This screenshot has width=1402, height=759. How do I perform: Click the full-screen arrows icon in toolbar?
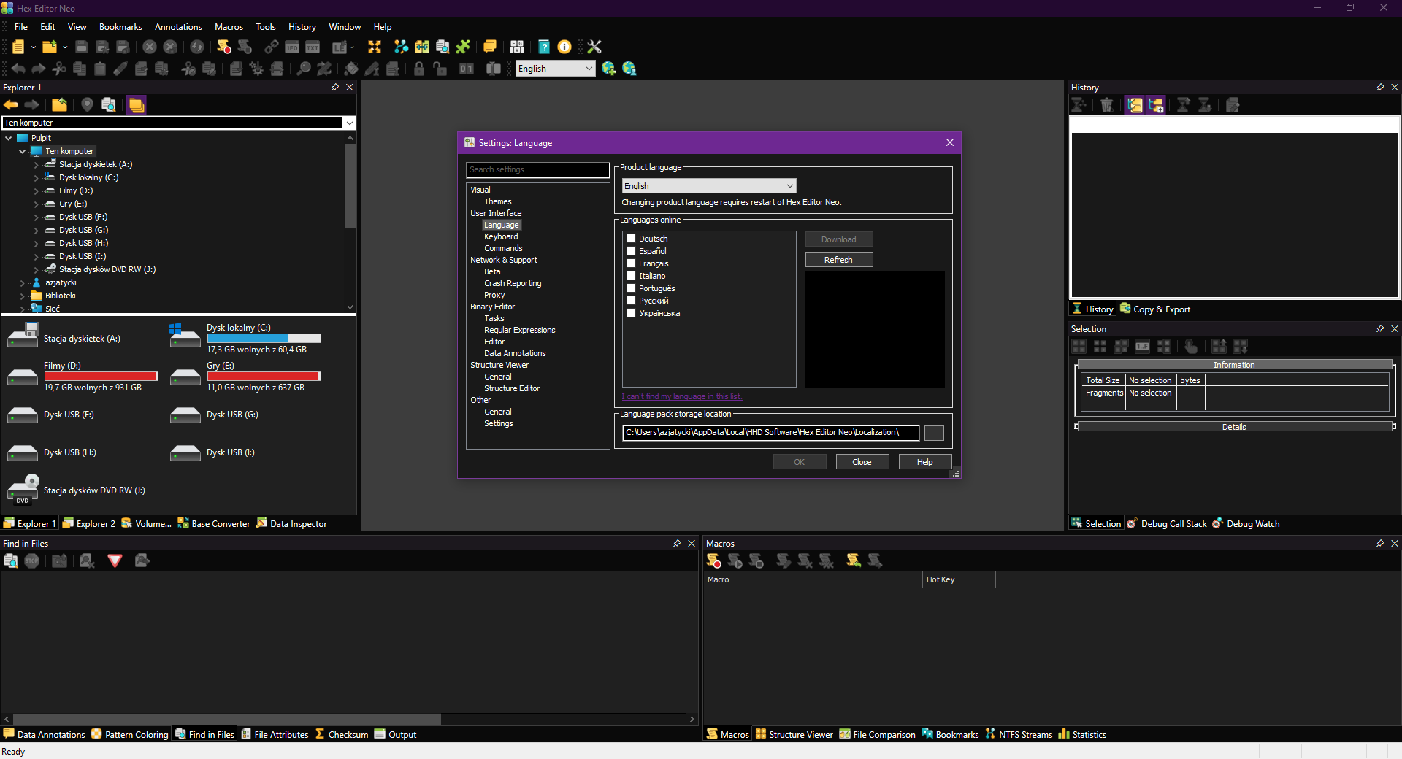click(375, 47)
